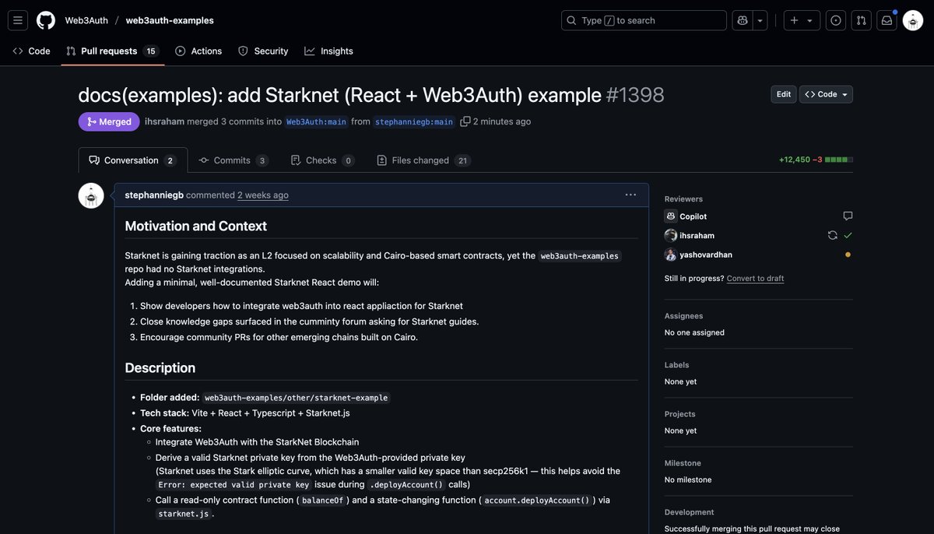Open the comment options three-dot menu
This screenshot has height=534, width=934.
pos(630,195)
